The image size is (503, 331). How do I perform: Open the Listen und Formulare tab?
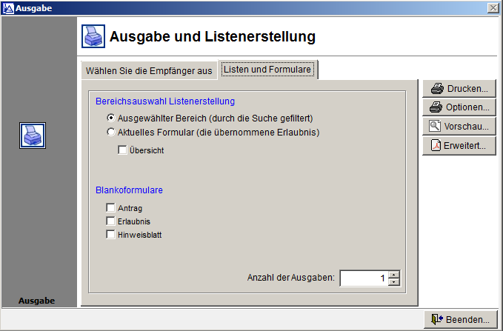268,70
